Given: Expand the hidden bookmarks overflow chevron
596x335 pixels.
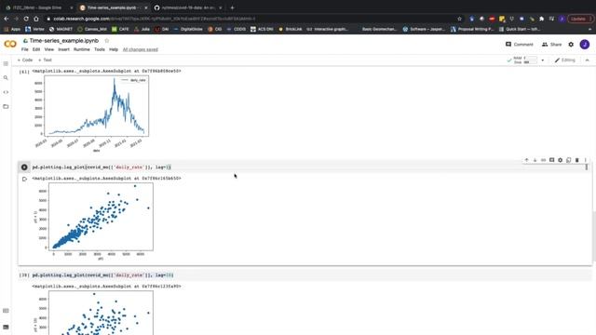Looking at the screenshot, I should [x=589, y=29].
